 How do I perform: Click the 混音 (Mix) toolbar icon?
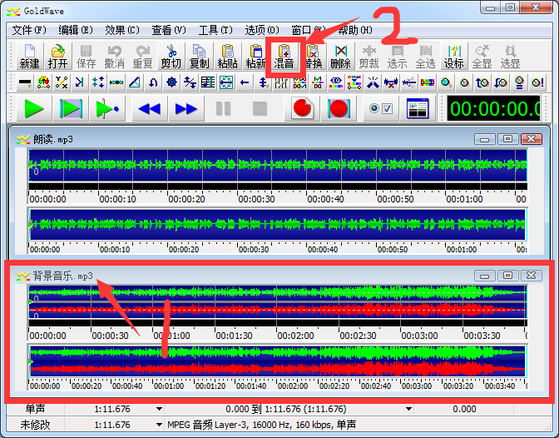[x=284, y=56]
